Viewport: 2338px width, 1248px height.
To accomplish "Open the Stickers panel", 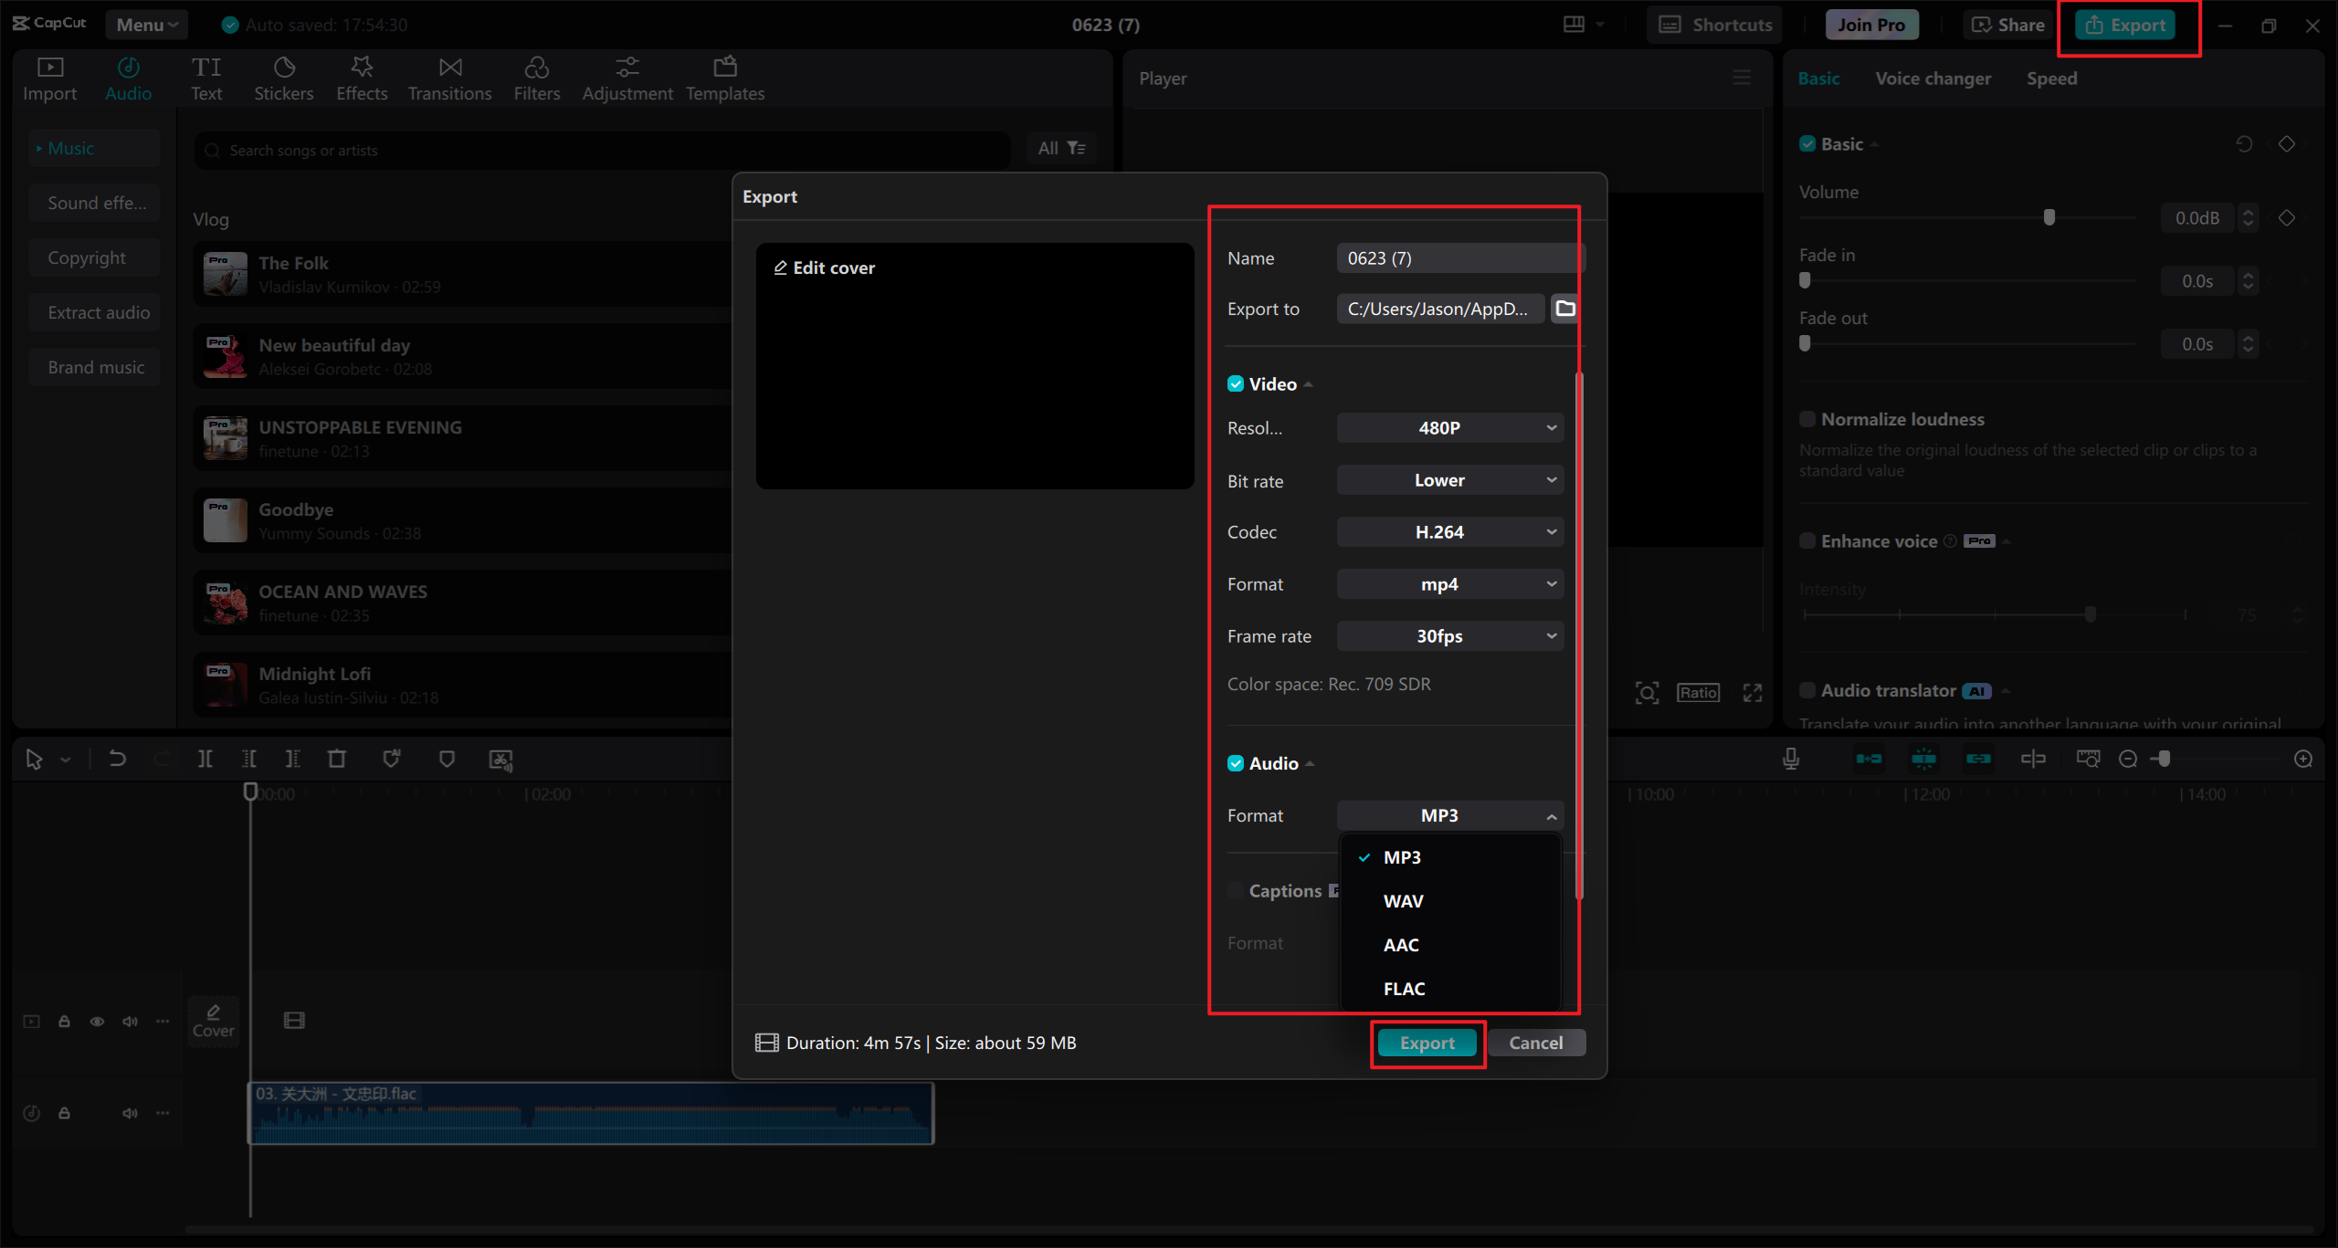I will [x=283, y=79].
